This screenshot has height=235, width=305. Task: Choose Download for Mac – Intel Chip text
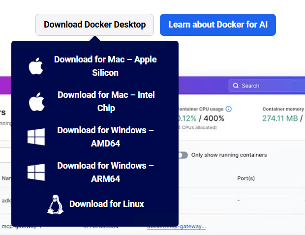(106, 101)
